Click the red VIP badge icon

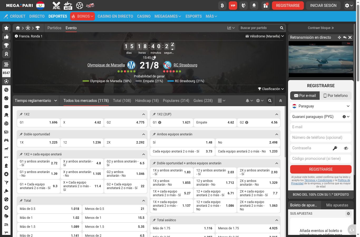click(x=233, y=6)
